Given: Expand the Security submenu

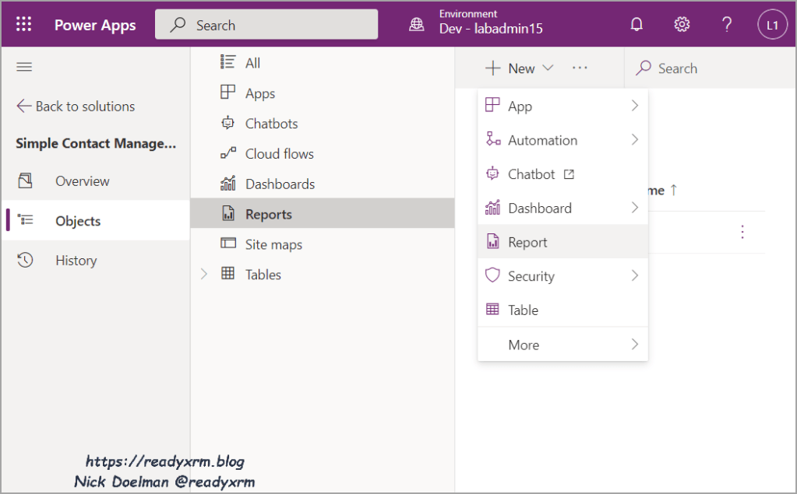Looking at the screenshot, I should [x=634, y=276].
